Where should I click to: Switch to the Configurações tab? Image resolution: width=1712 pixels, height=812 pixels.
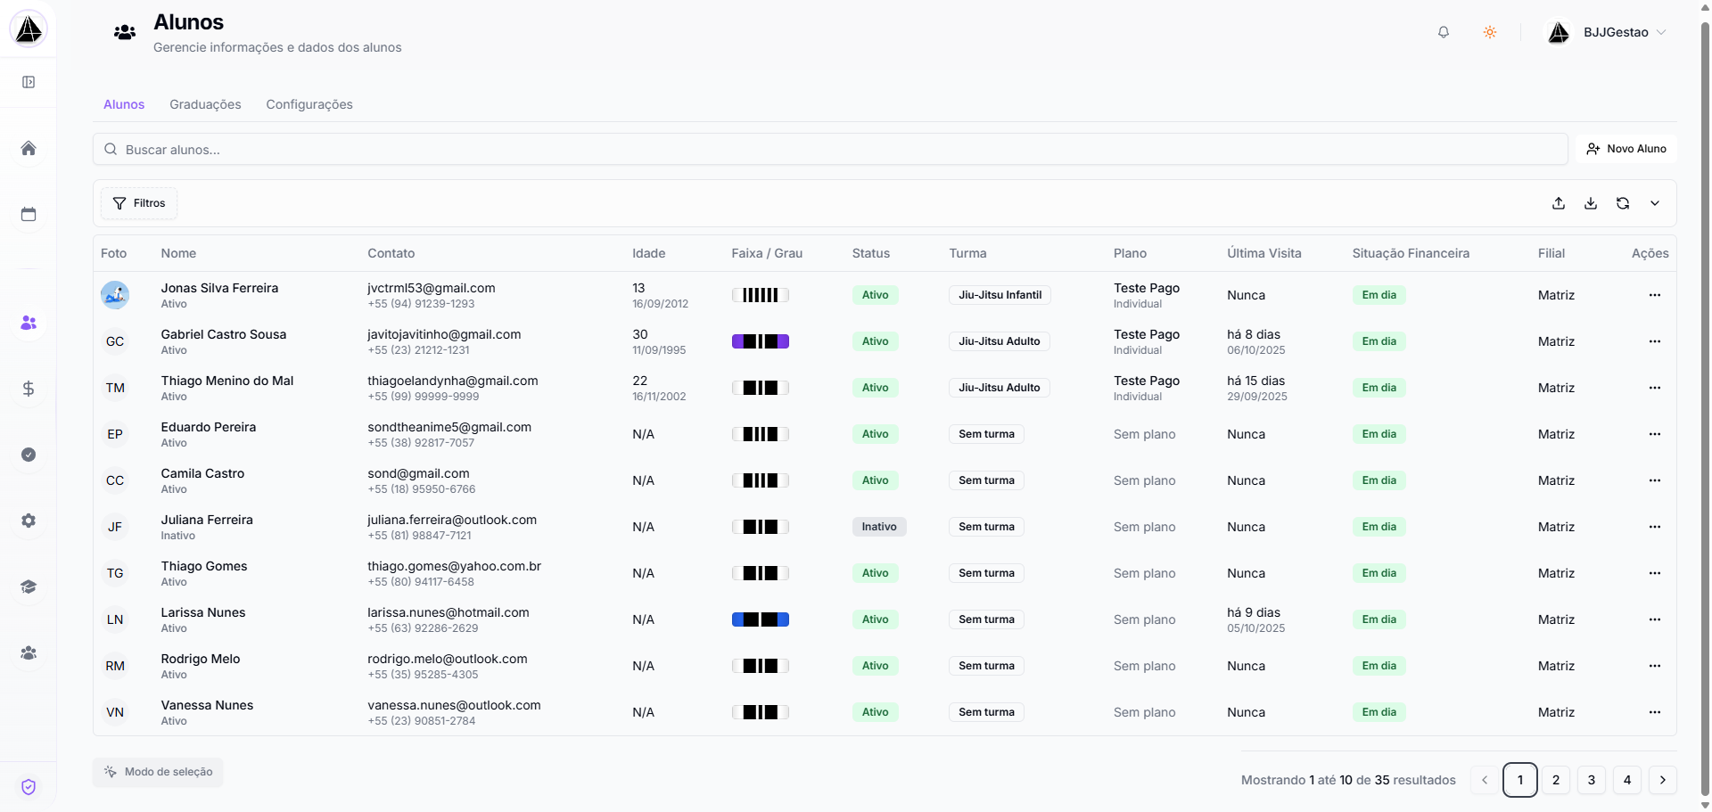tap(309, 104)
